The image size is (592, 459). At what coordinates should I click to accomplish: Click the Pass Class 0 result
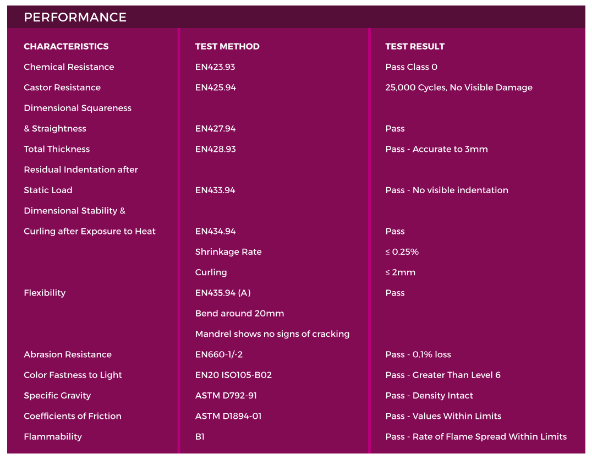(x=411, y=67)
